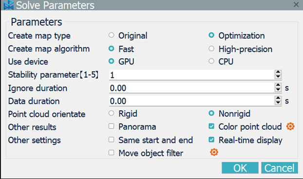Click the Other results label

[32, 127]
